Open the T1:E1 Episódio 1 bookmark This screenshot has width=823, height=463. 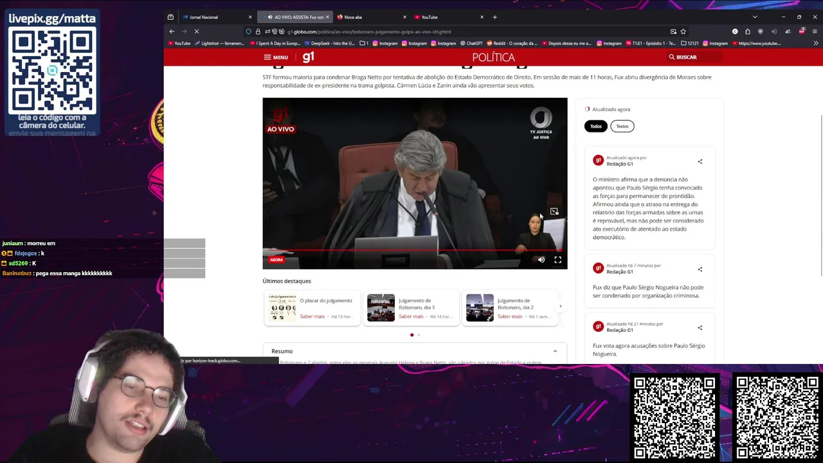pos(651,44)
